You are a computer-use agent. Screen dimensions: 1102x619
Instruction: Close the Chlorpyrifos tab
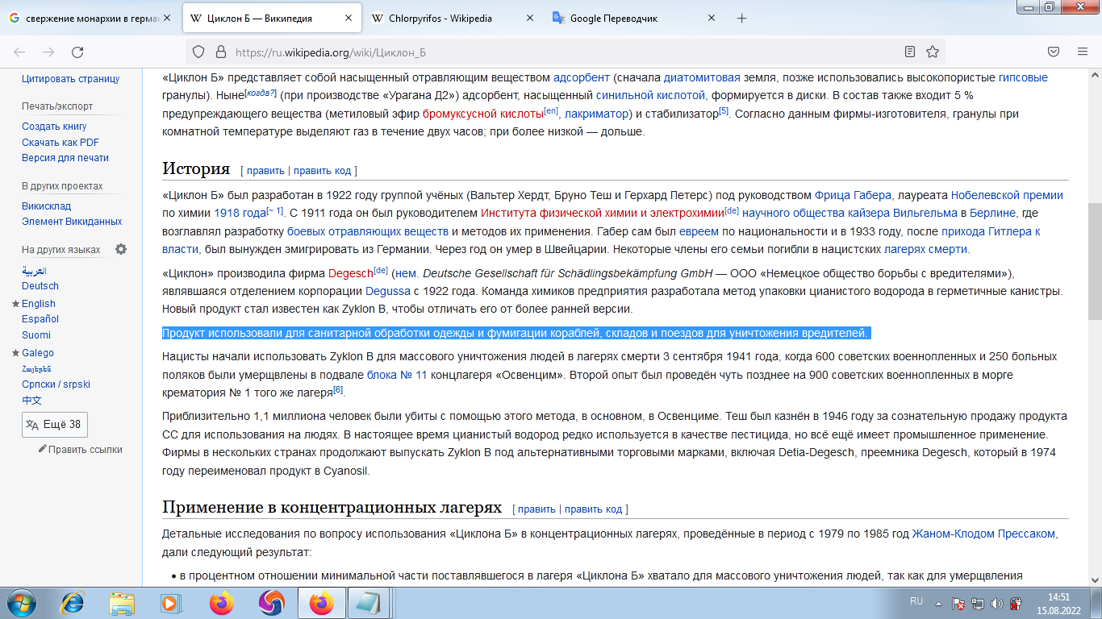pos(529,18)
